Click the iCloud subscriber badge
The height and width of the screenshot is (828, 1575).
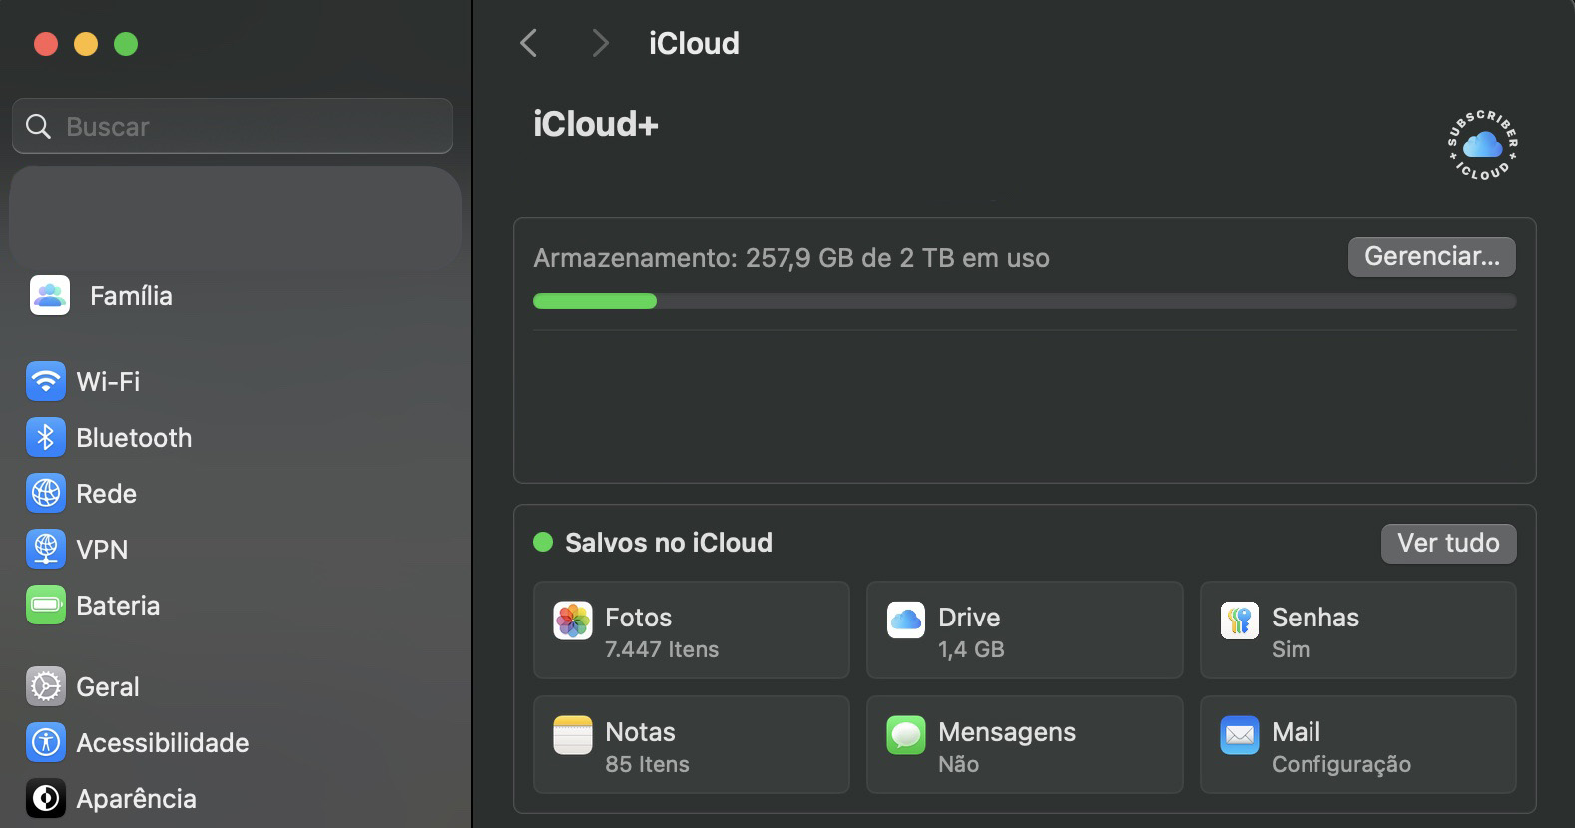1483,146
